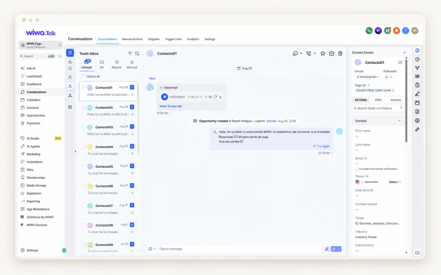Show Recent conversations tab
This screenshot has width=441, height=275.
pyautogui.click(x=116, y=64)
